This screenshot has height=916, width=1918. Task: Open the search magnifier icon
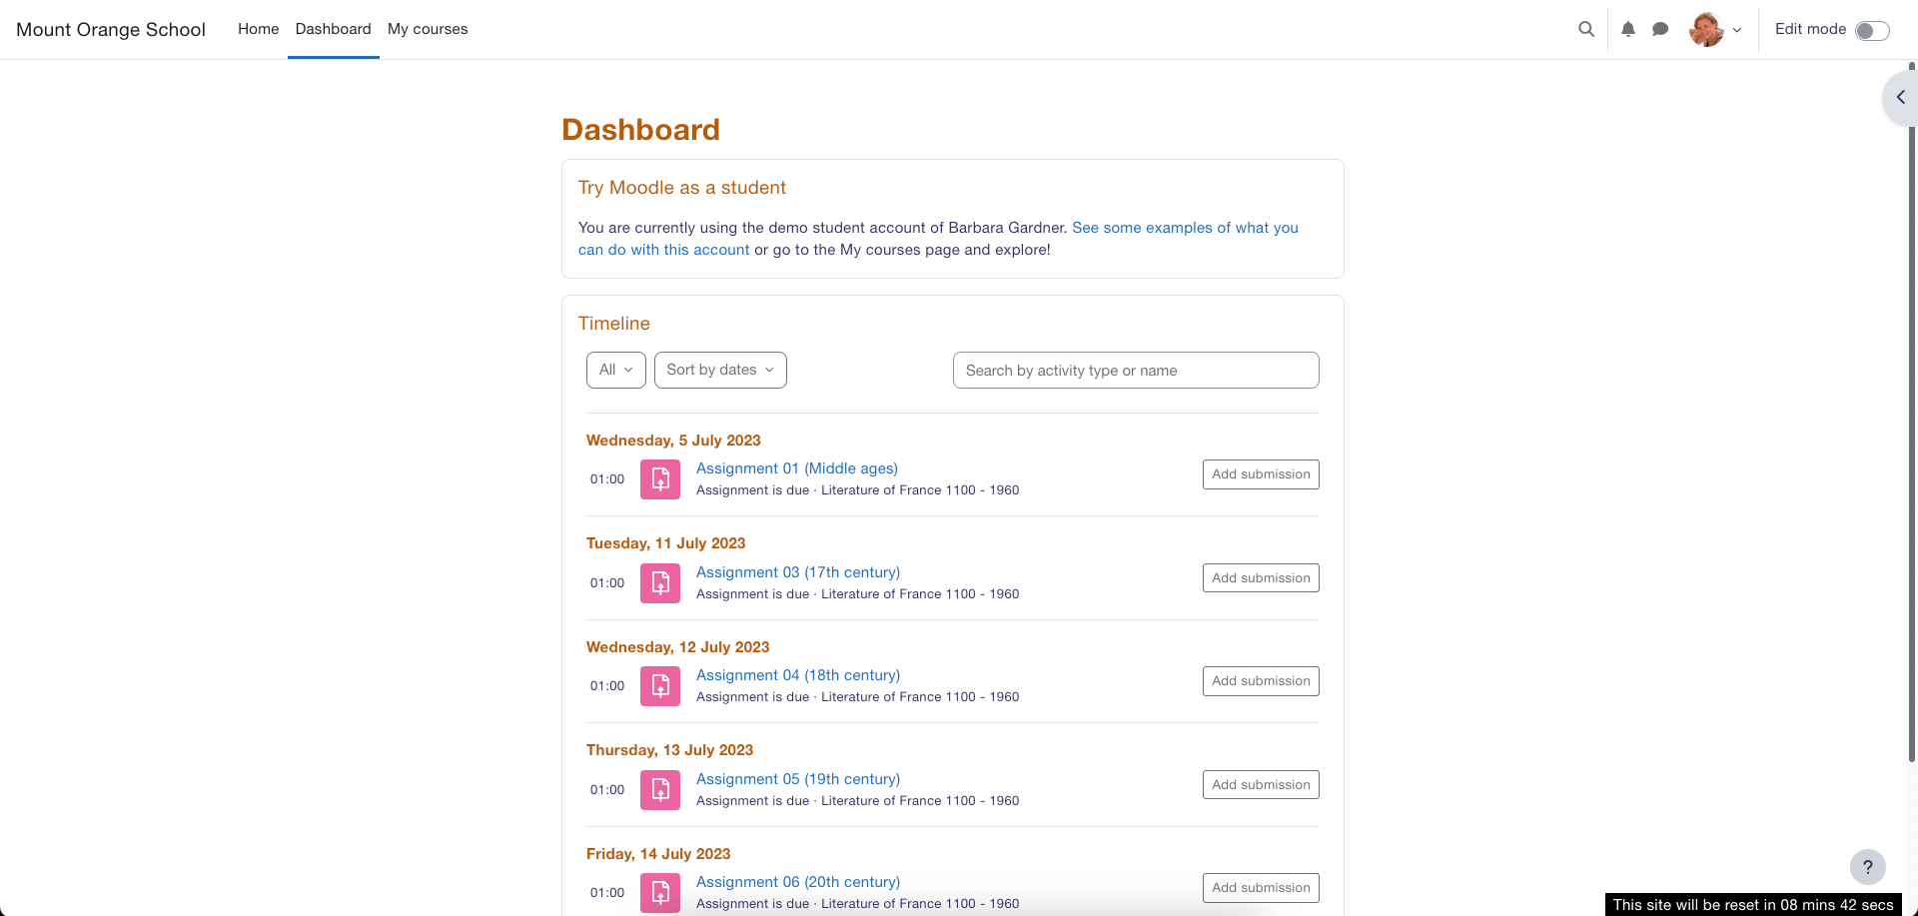point(1586,29)
